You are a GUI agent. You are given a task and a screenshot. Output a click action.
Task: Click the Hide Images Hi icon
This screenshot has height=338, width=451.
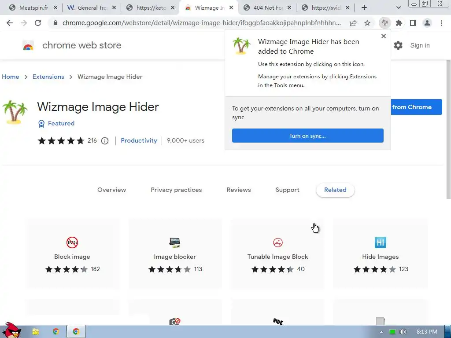[381, 242]
